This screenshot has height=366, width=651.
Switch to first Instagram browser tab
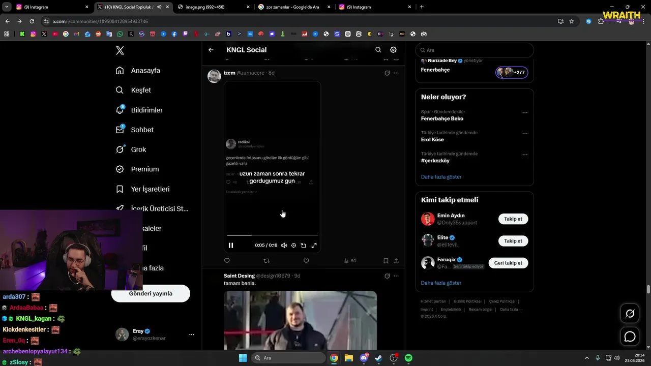52,7
